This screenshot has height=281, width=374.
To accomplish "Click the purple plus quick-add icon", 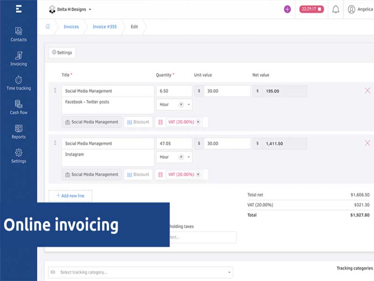I will point(287,9).
